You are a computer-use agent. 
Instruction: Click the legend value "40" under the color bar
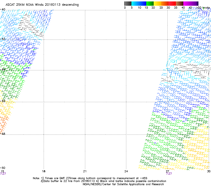pyautogui.click(x=183, y=8)
